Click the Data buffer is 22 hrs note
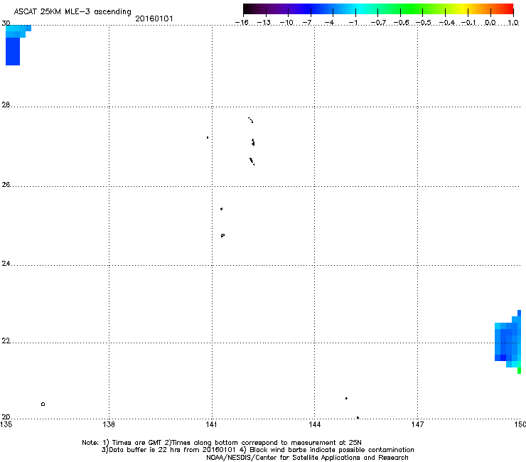The image size is (526, 462). tap(257, 450)
